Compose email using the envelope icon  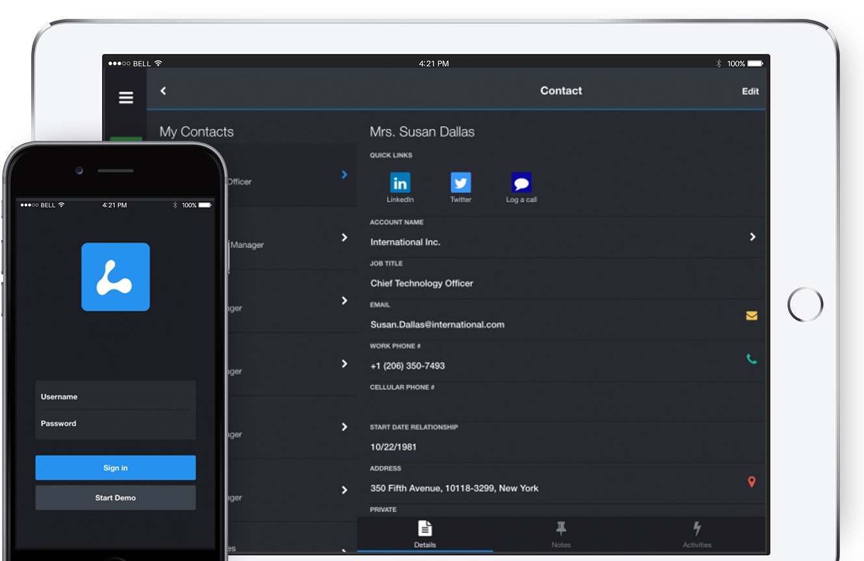[752, 316]
